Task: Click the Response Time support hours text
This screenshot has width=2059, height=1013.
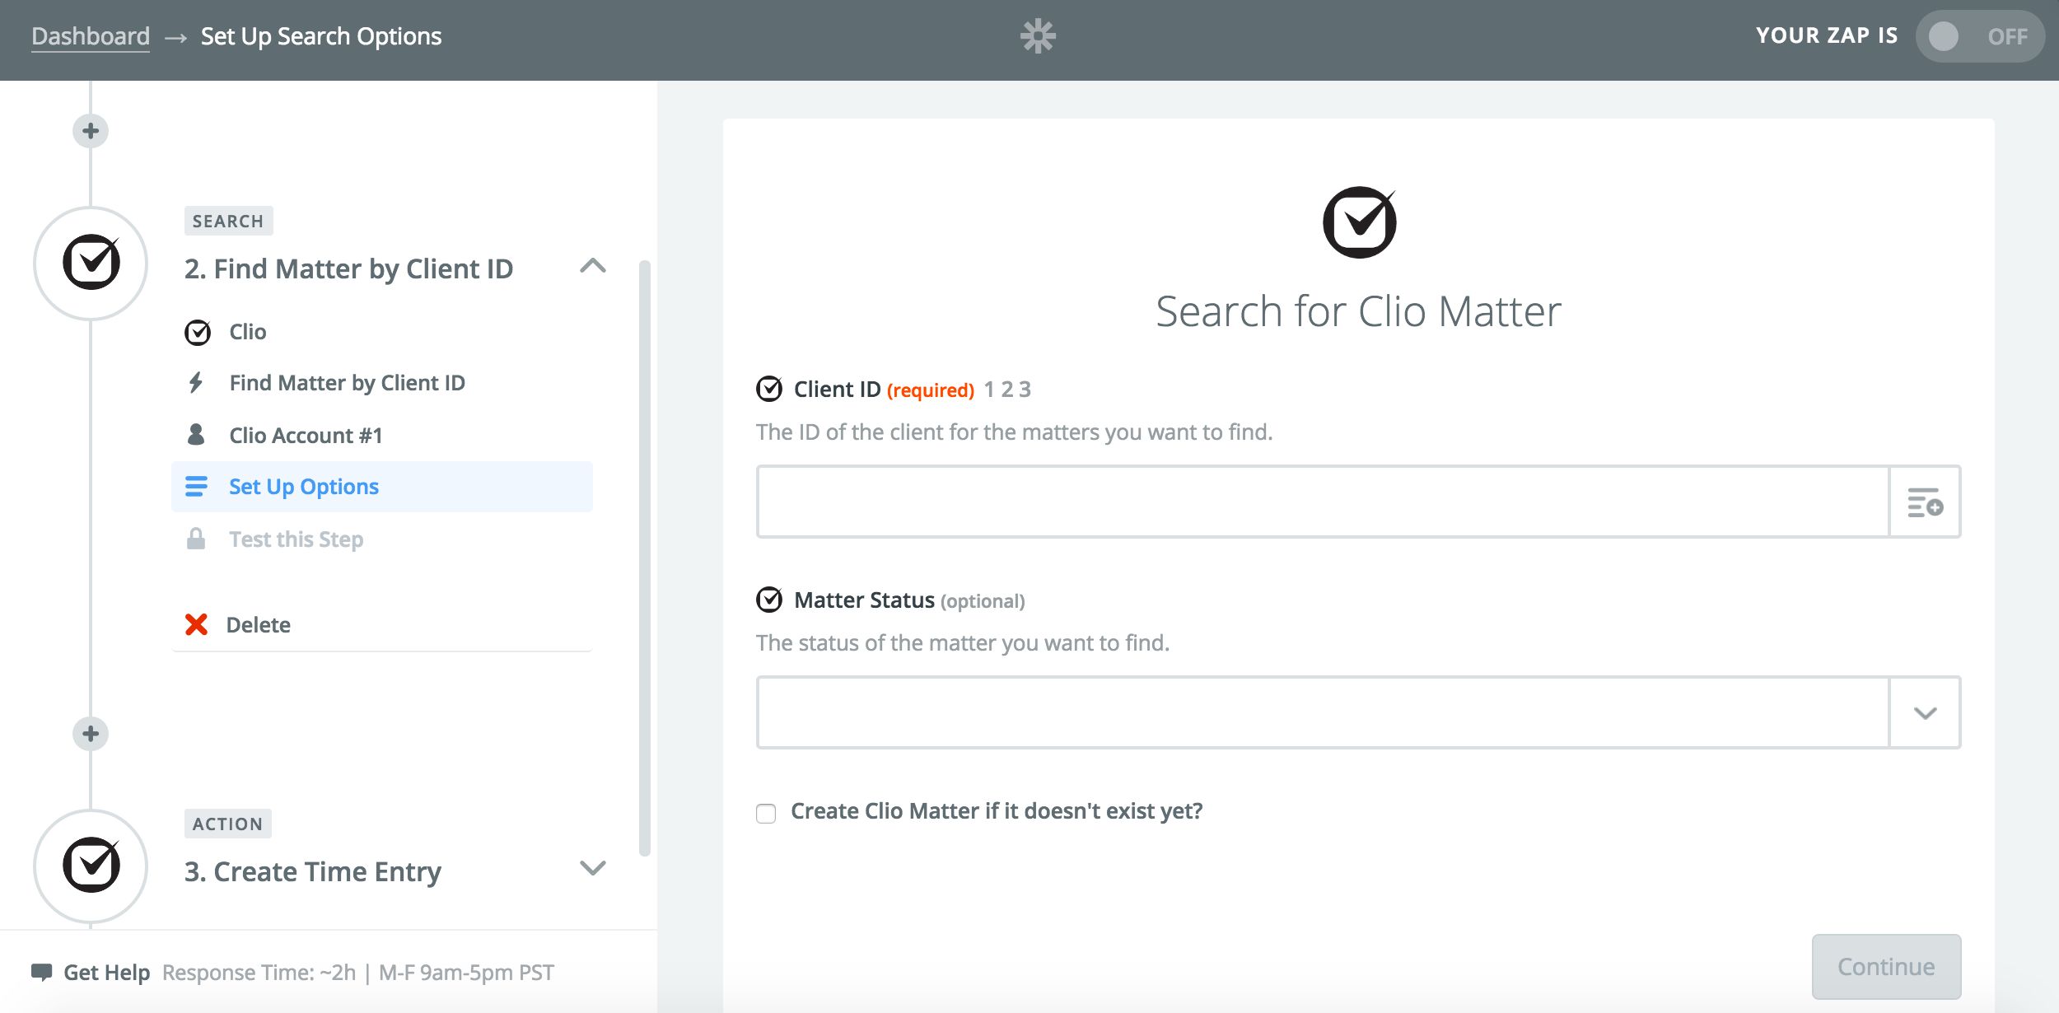Action: pyautogui.click(x=358, y=973)
